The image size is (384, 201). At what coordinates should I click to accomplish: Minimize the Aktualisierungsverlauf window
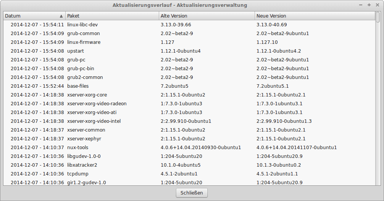point(361,5)
